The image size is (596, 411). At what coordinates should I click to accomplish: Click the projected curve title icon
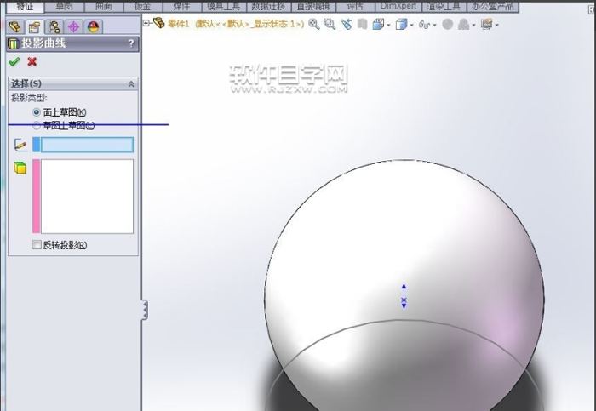pos(14,43)
